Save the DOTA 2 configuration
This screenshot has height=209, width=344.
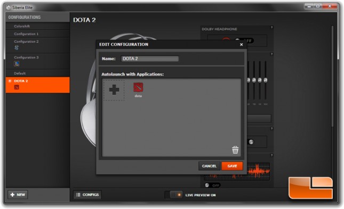[x=232, y=166]
